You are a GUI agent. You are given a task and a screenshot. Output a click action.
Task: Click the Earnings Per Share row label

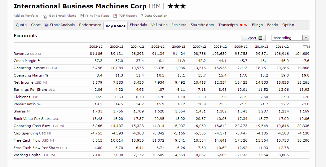click(x=34, y=90)
